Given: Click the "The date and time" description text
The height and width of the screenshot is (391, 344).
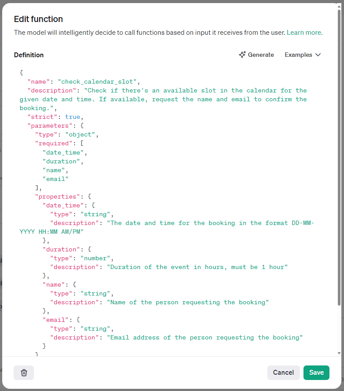Looking at the screenshot, I should click(166, 227).
